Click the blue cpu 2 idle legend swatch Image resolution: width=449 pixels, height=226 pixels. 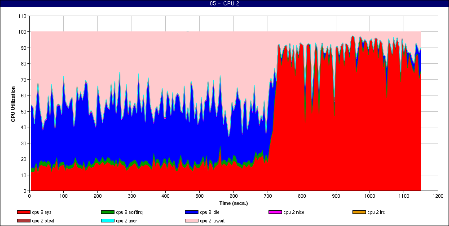click(x=192, y=212)
